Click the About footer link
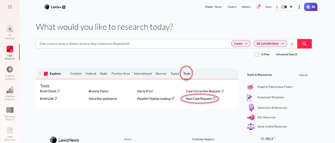Screen dimensions: 335x143 point(128,139)
